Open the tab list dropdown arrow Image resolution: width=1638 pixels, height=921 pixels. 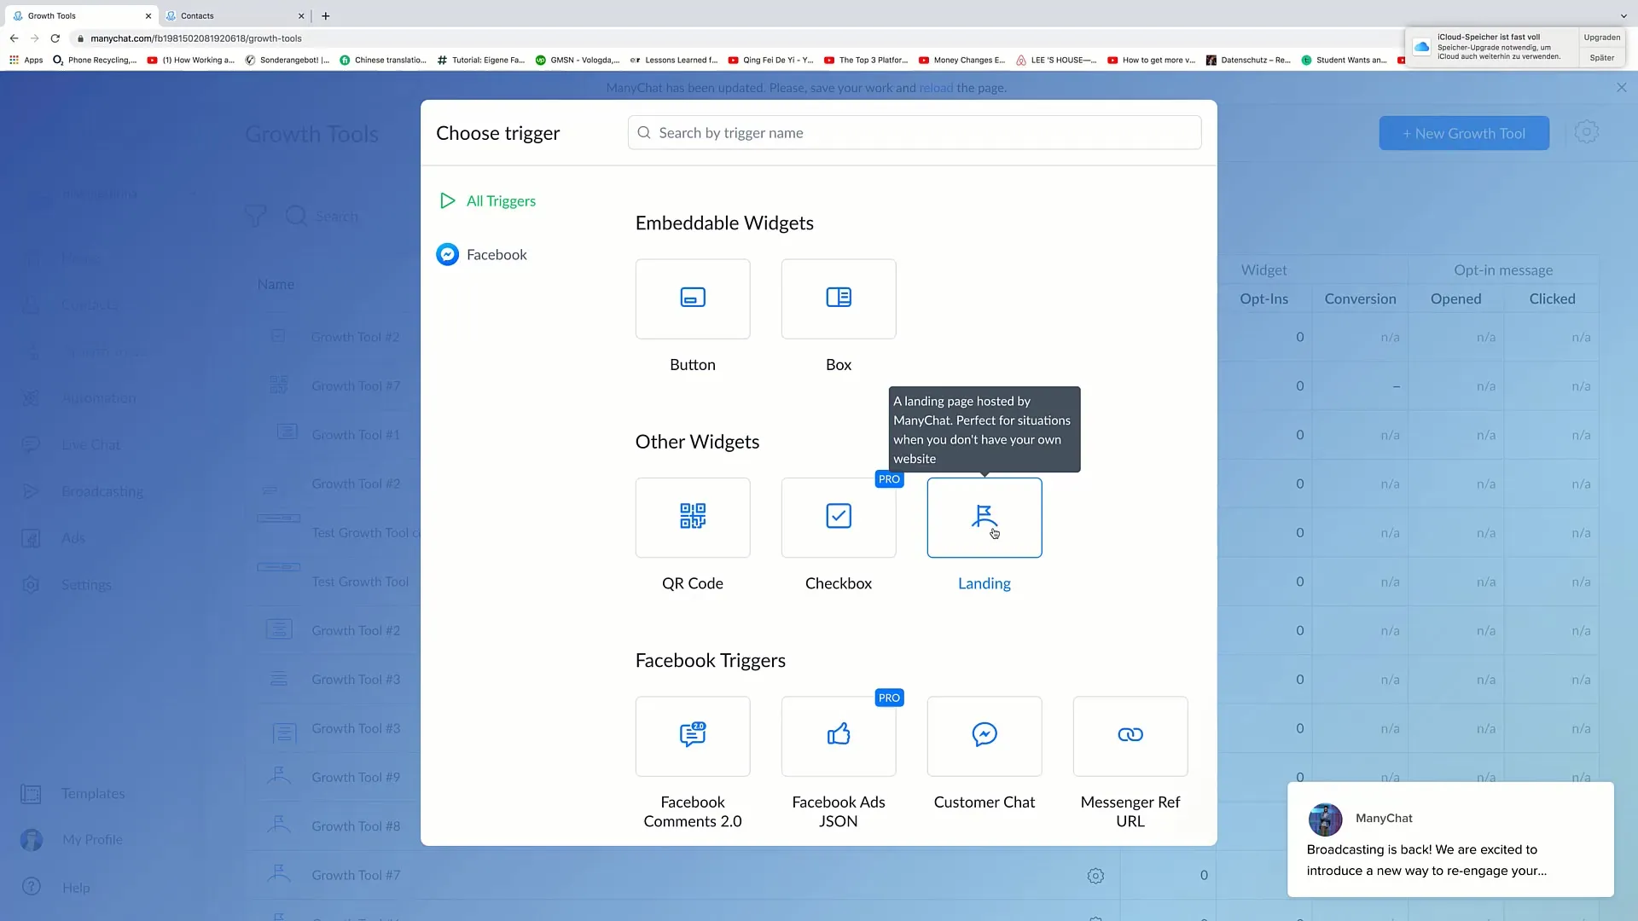tap(1623, 16)
